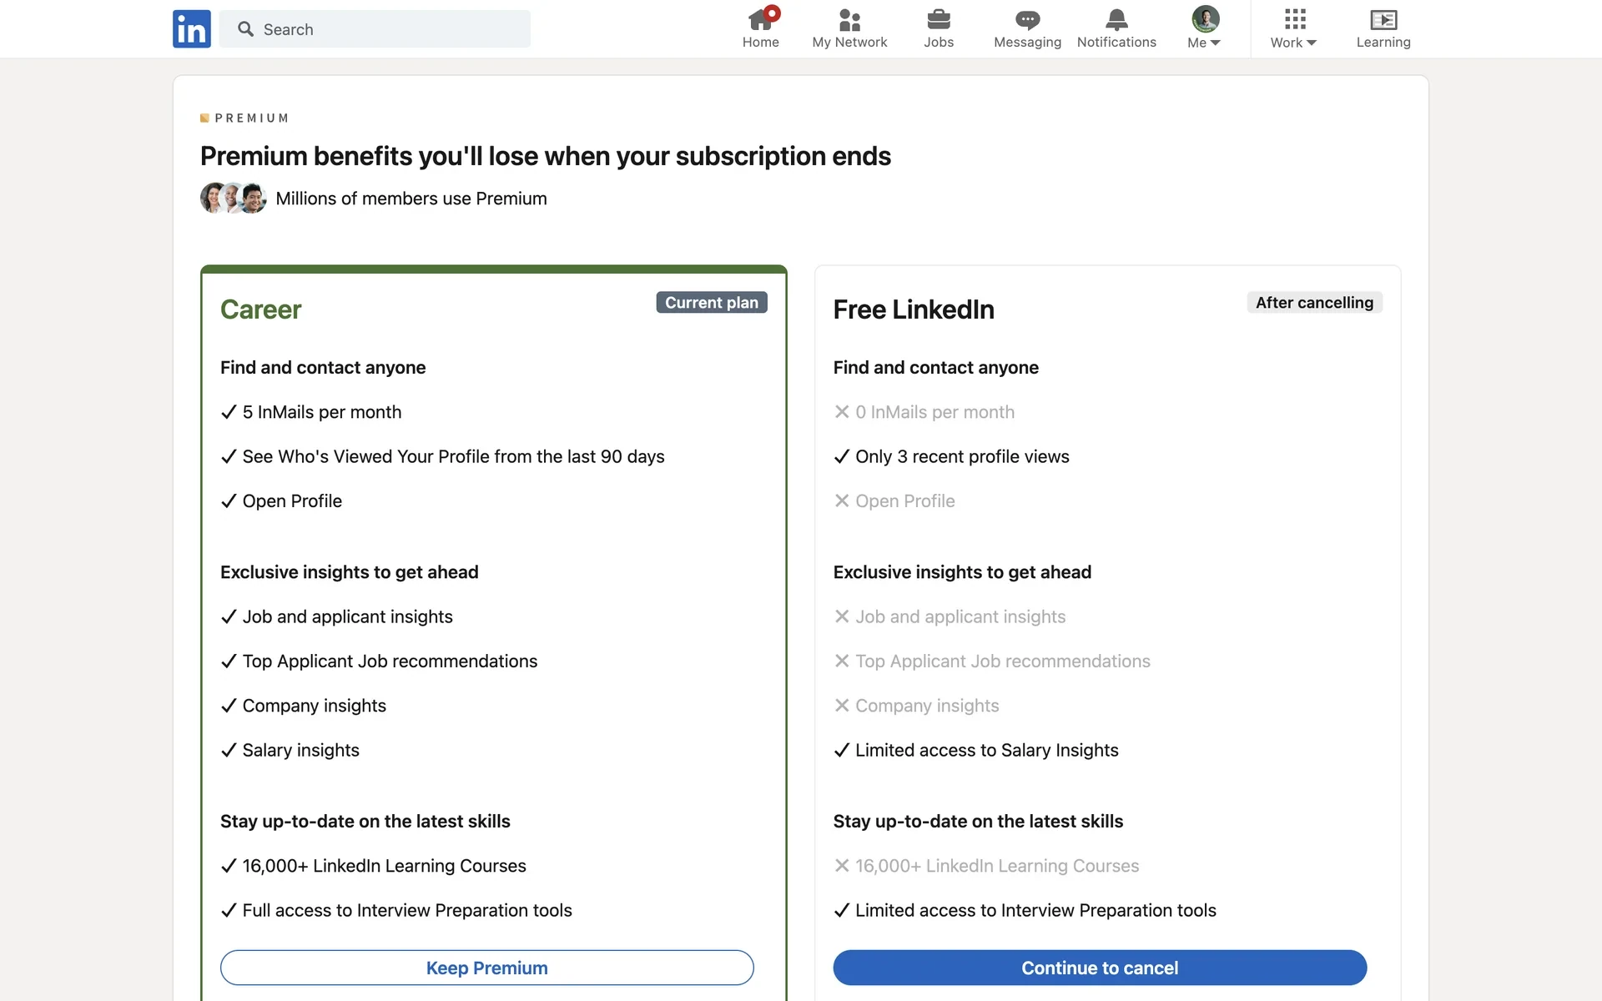Click 'Top Applicant Job recommendations' in Career plan
This screenshot has width=1602, height=1001.
pos(390,661)
